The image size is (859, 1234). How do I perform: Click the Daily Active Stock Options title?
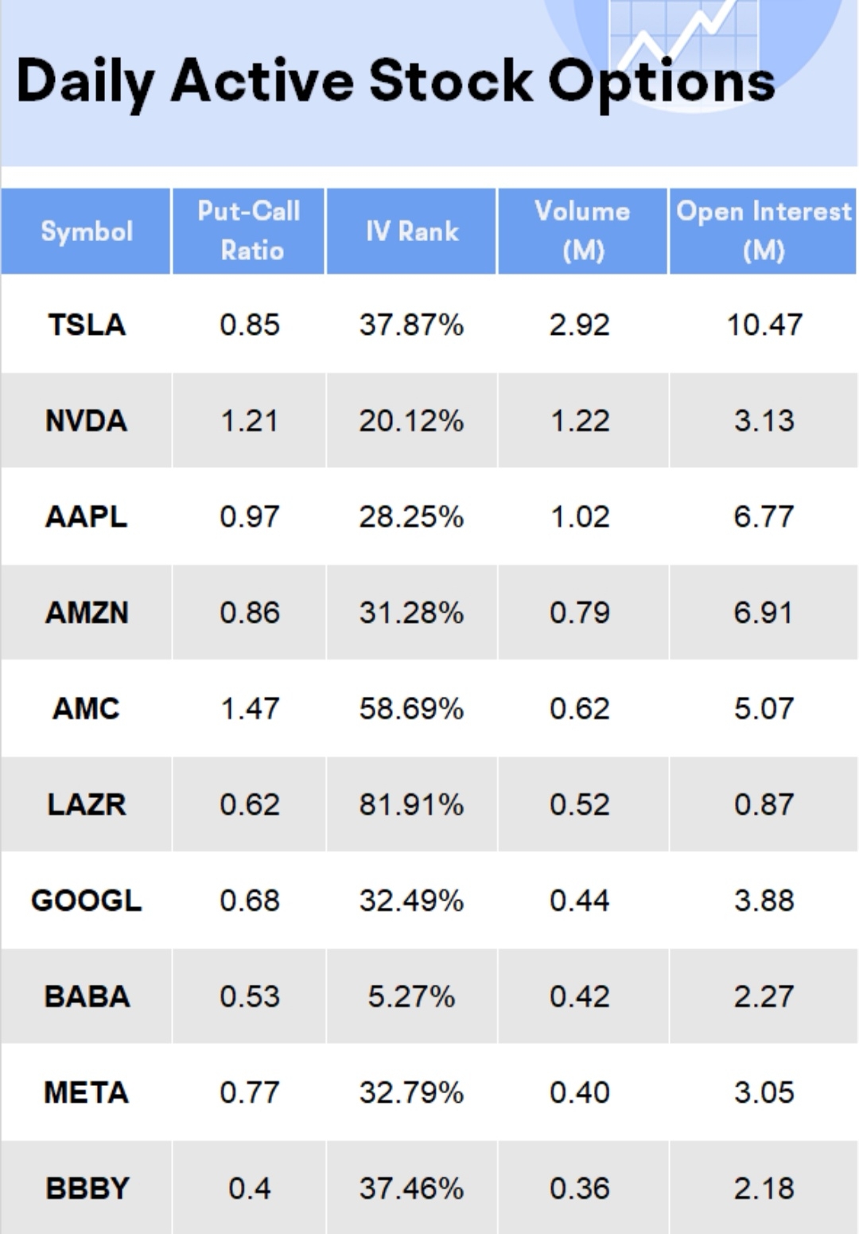point(395,82)
